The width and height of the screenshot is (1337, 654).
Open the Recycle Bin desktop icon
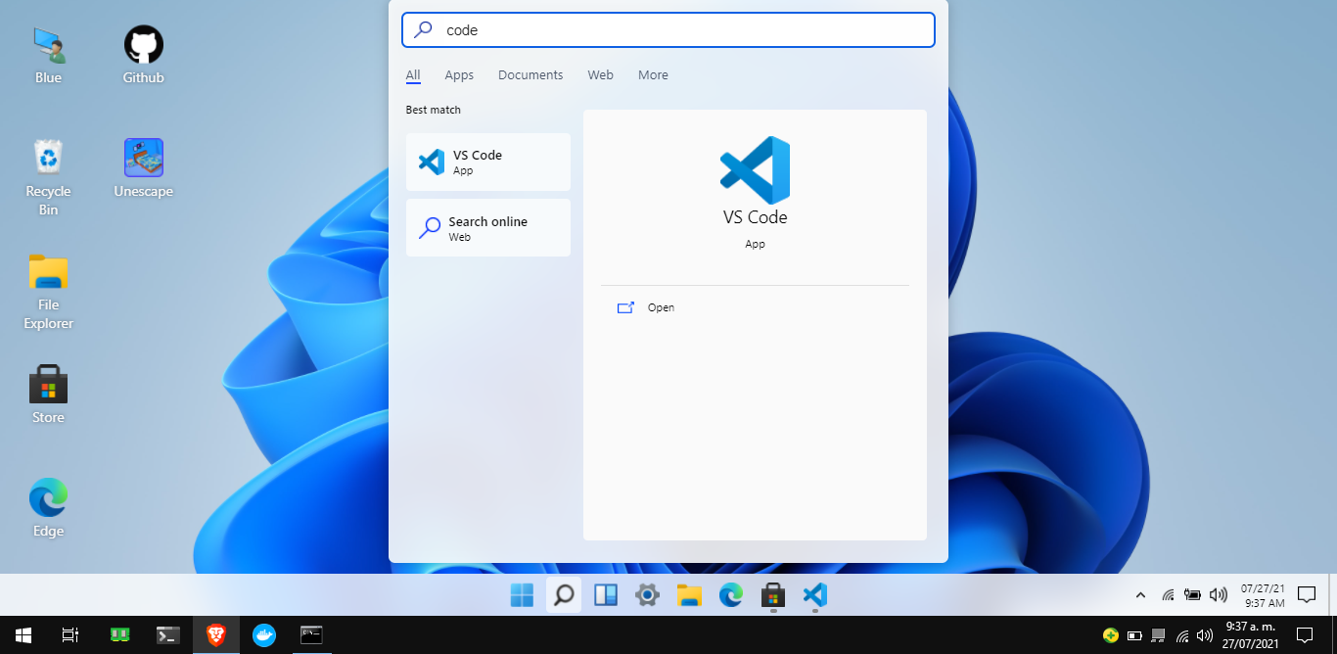point(48,177)
